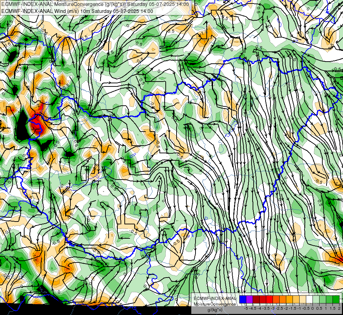Choose amber swatch between -2 and -1.5
The width and height of the screenshot is (343, 315).
(289, 299)
